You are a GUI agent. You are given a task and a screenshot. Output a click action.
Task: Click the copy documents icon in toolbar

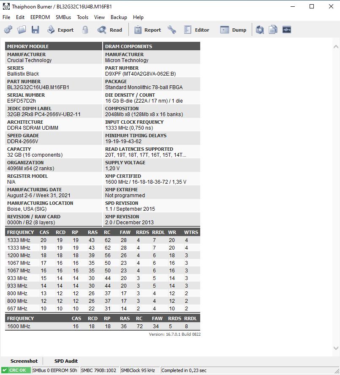click(273, 30)
